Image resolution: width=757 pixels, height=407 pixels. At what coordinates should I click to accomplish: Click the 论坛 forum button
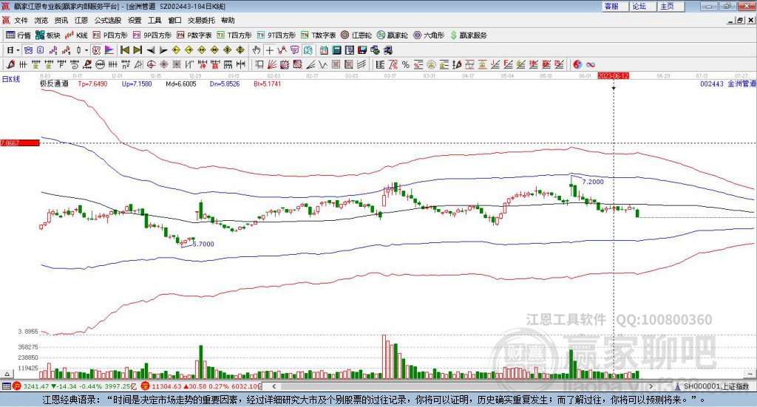[x=642, y=6]
